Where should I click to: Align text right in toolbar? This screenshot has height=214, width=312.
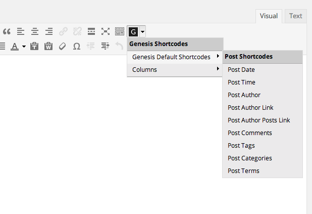(49, 31)
